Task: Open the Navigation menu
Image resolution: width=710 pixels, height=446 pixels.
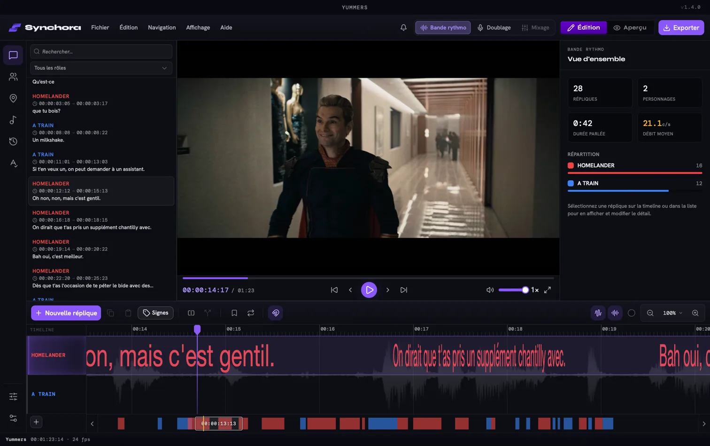Action: pyautogui.click(x=162, y=28)
